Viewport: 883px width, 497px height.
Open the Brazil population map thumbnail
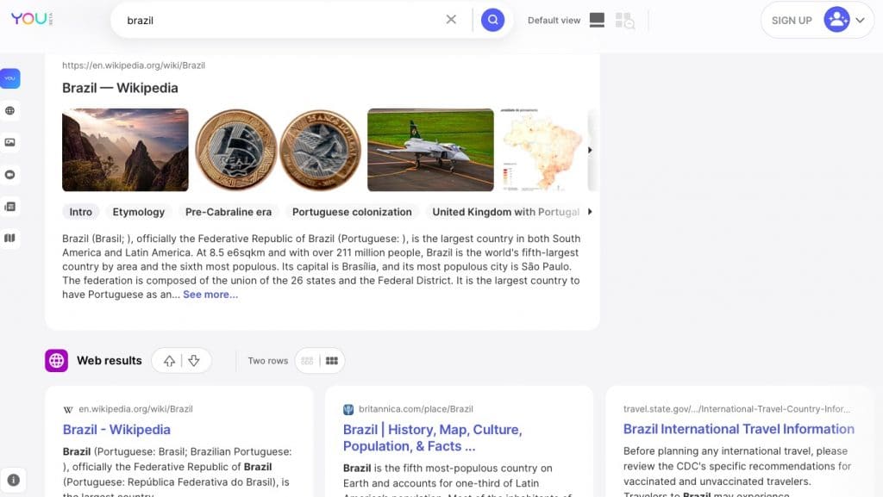click(x=542, y=150)
